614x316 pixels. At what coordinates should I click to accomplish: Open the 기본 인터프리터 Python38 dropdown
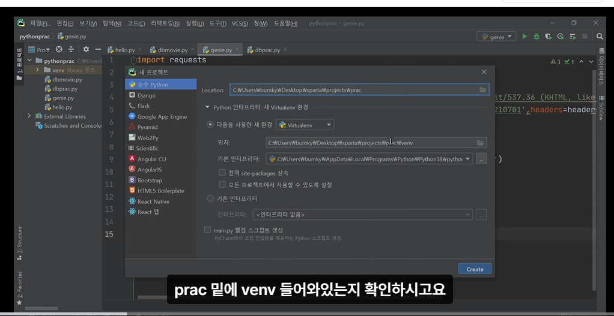coord(369,159)
